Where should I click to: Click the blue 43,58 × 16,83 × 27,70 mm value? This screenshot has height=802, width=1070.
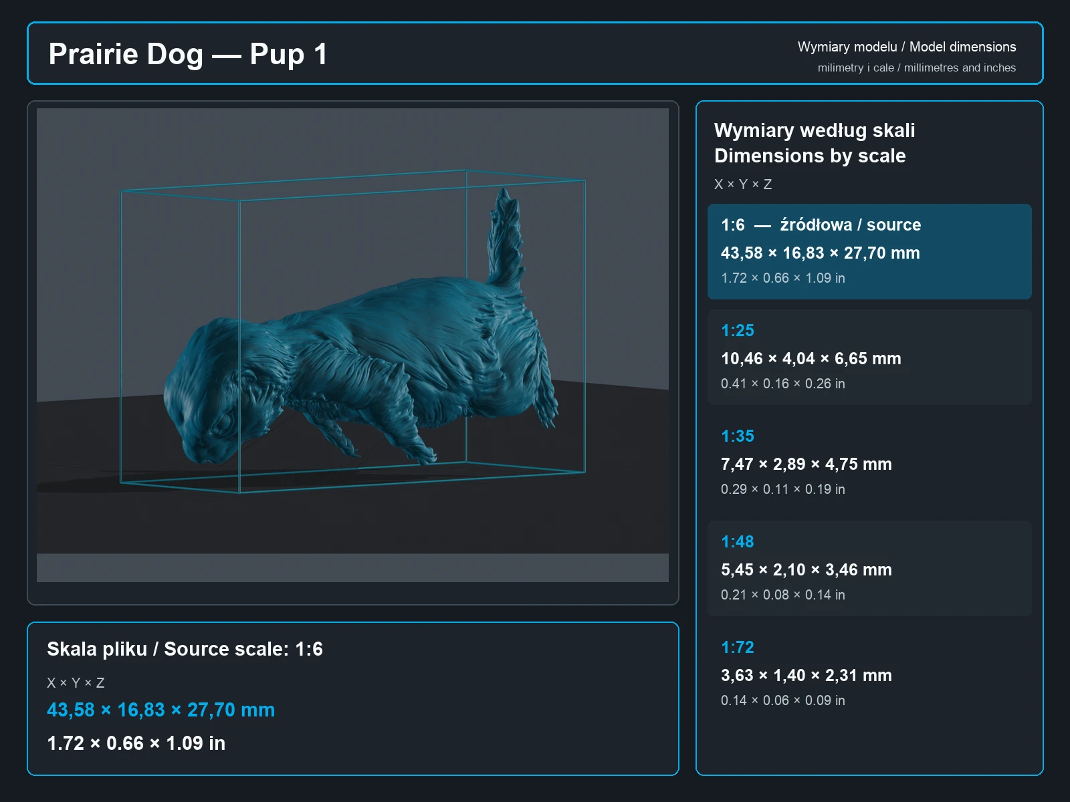[160, 710]
